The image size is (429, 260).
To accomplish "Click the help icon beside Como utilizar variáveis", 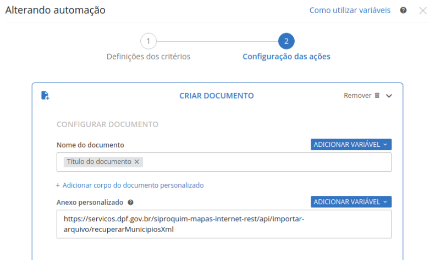I will pos(403,11).
